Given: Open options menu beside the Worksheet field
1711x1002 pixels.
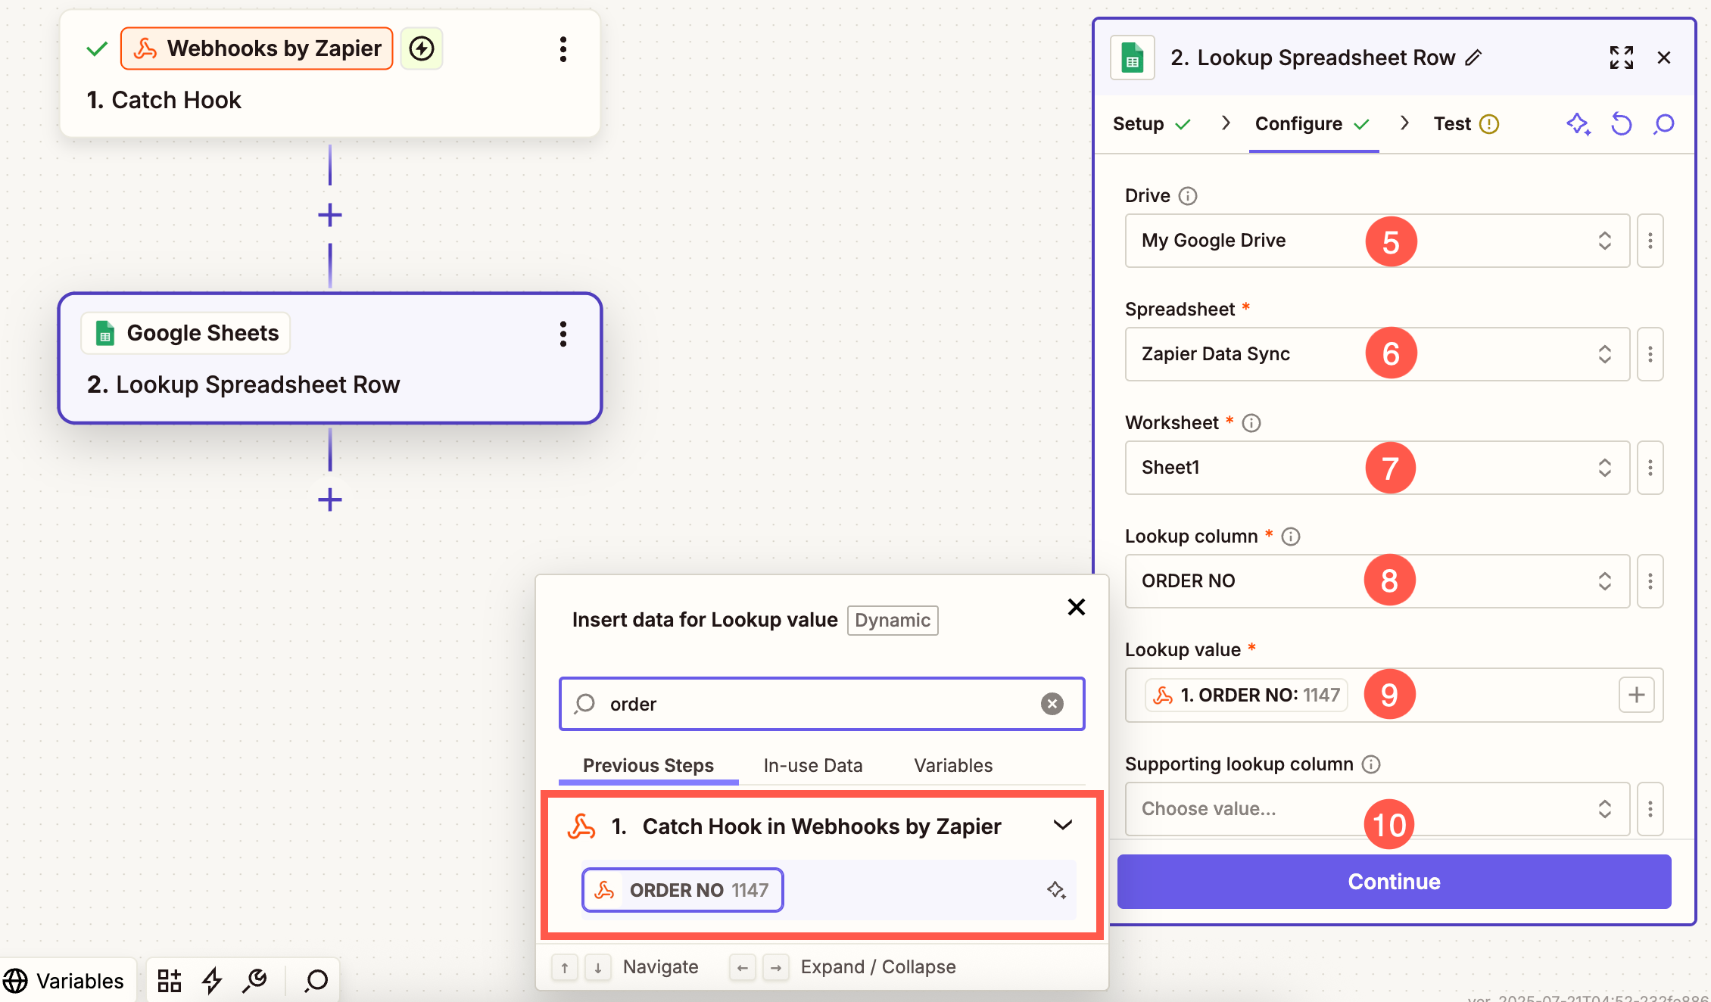Looking at the screenshot, I should point(1650,468).
